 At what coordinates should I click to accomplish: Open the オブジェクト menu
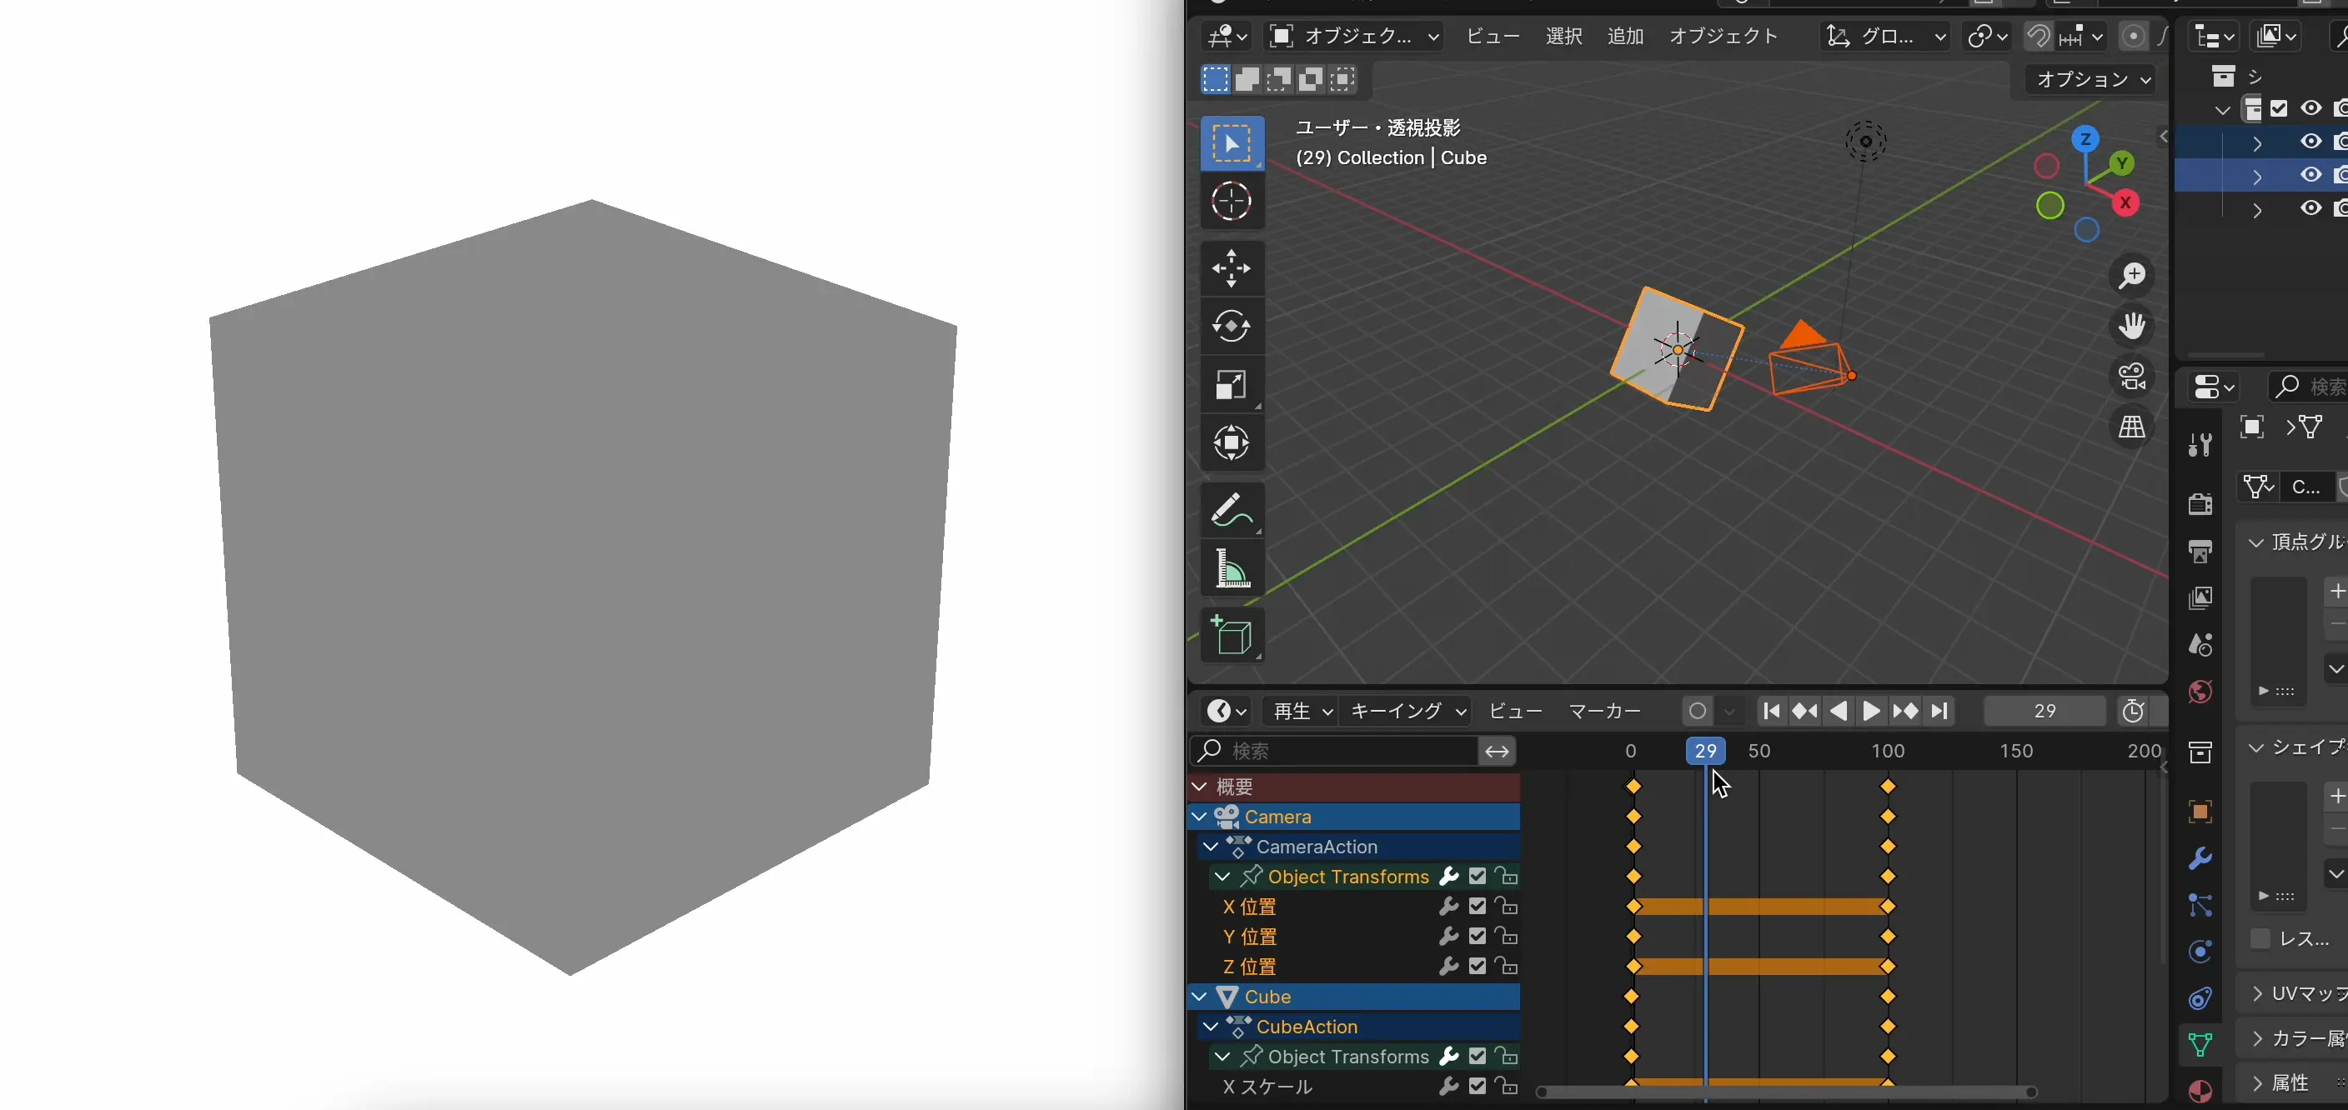click(1723, 37)
